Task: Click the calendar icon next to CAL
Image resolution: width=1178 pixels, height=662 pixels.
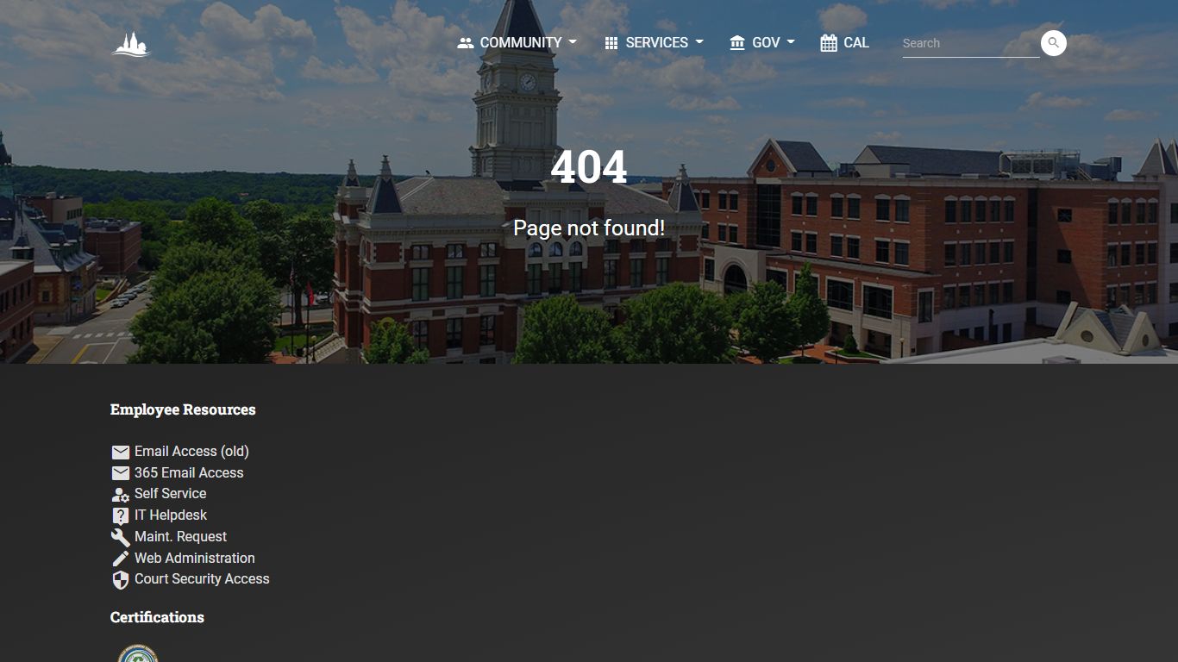Action: (829, 43)
